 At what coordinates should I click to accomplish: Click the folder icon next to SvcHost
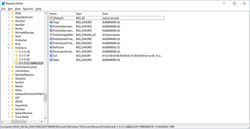click(x=12, y=109)
